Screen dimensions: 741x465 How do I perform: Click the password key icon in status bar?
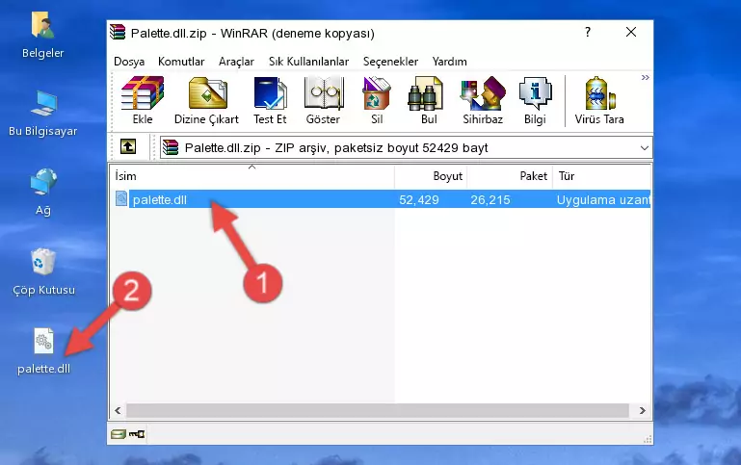coord(137,434)
